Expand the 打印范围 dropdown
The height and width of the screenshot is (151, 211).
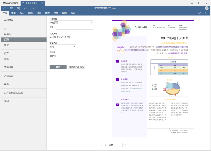click(71, 22)
